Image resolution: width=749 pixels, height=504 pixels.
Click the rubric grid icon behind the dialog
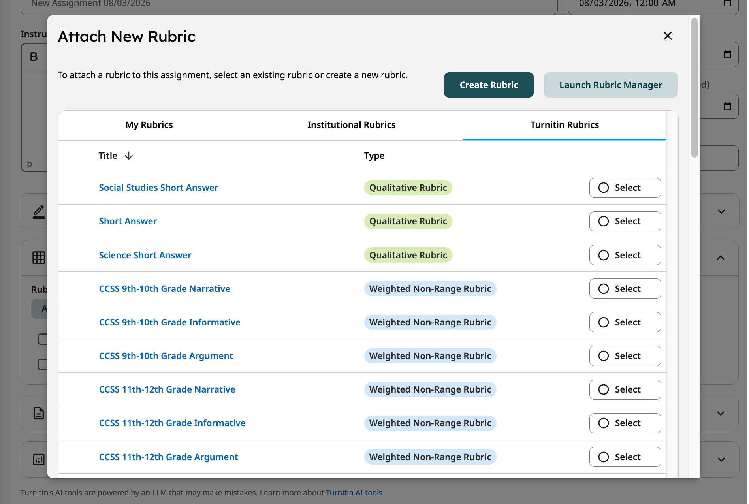click(39, 258)
